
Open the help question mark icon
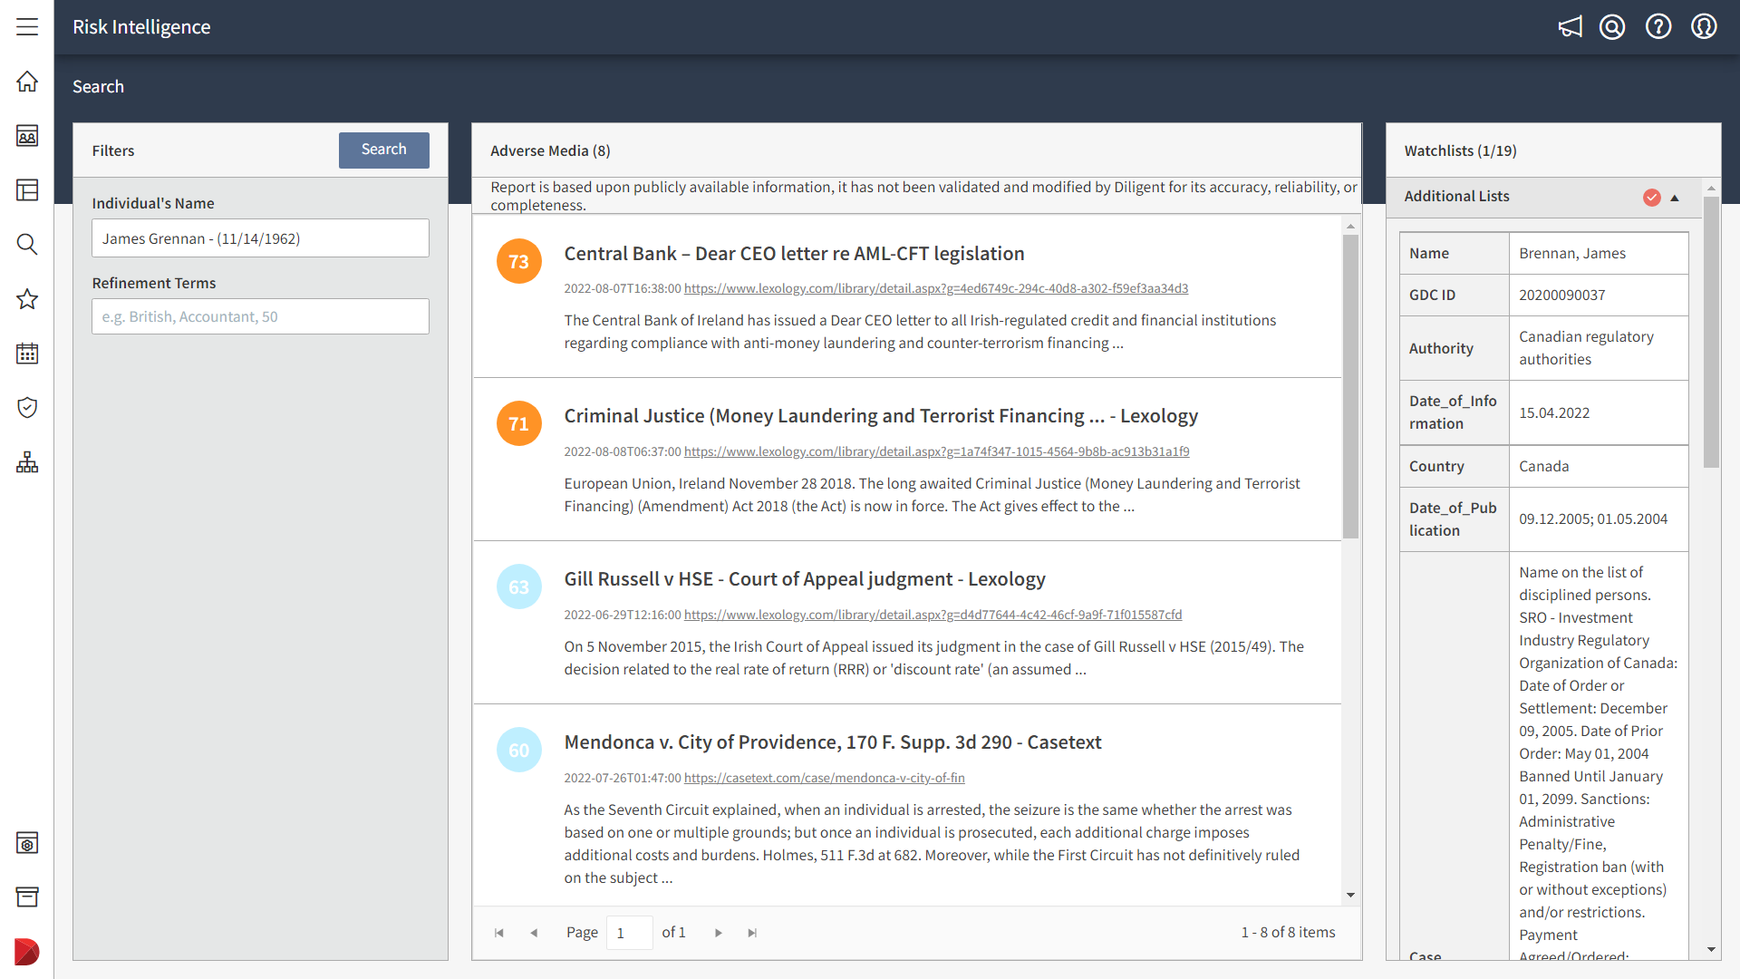(1658, 27)
